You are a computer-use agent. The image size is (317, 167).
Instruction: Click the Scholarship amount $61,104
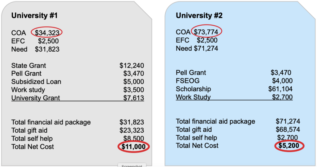point(280,89)
